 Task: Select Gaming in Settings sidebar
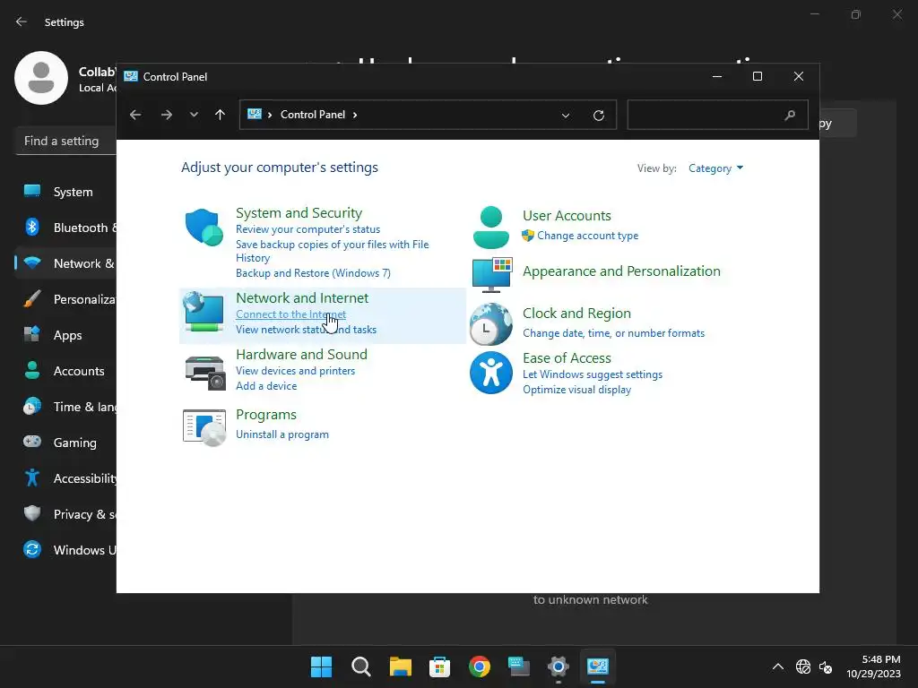pos(65,443)
